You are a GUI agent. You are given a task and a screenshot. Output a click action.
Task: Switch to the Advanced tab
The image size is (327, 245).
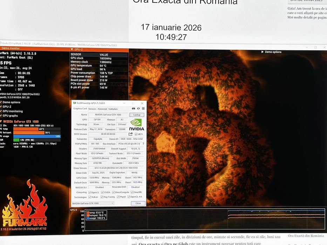[102, 109]
